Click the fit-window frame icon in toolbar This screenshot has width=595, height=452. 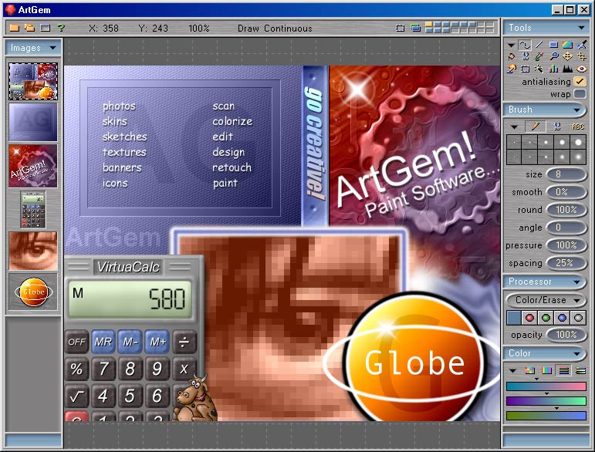tap(400, 28)
